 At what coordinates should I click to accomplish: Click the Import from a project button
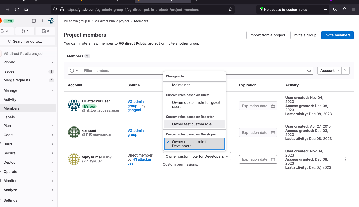click(x=267, y=35)
